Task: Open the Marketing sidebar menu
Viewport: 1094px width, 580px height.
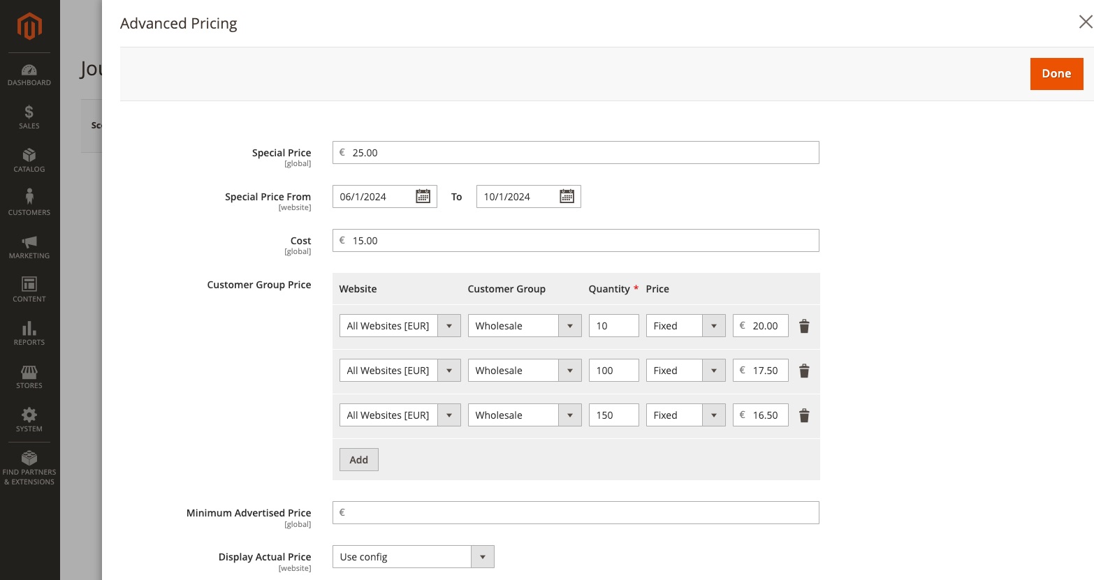Action: (x=29, y=246)
